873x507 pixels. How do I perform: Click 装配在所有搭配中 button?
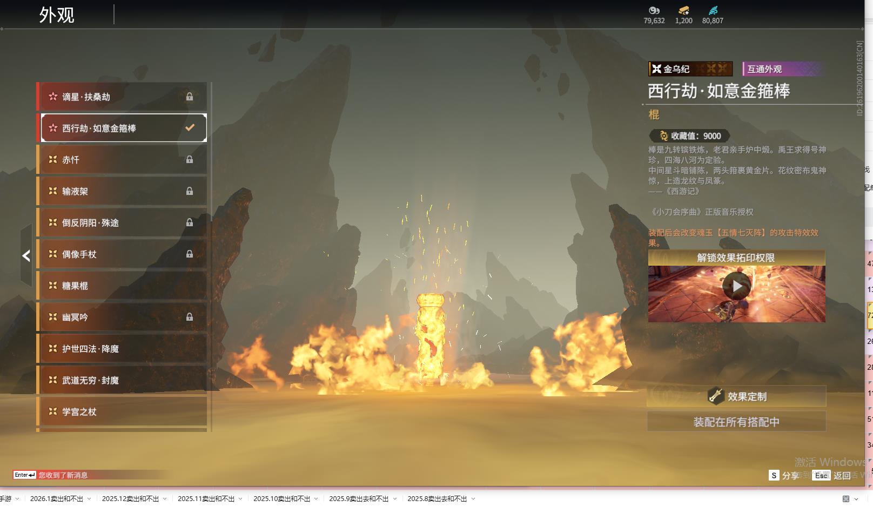click(736, 422)
